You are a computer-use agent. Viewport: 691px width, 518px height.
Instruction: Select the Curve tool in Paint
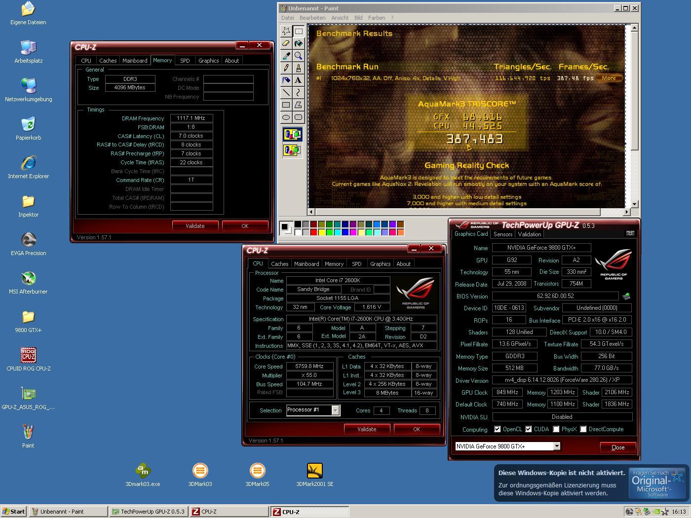pyautogui.click(x=299, y=92)
